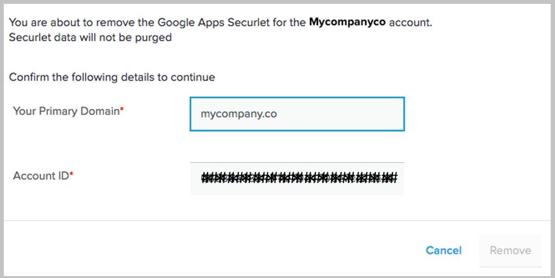
Task: Click the 'mycompany.co' text inside the domain field
Action: coord(238,114)
